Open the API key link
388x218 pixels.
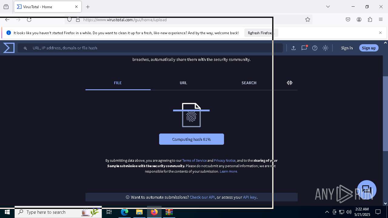[249, 197]
